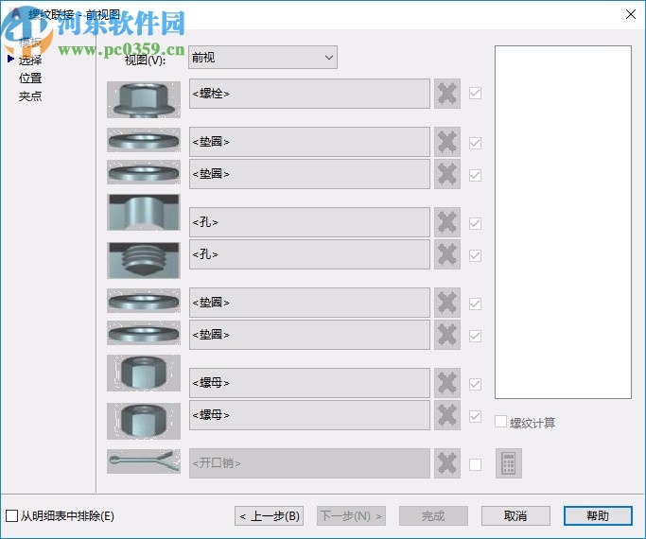
Task: Select the second <孔> field
Action: click(x=309, y=254)
